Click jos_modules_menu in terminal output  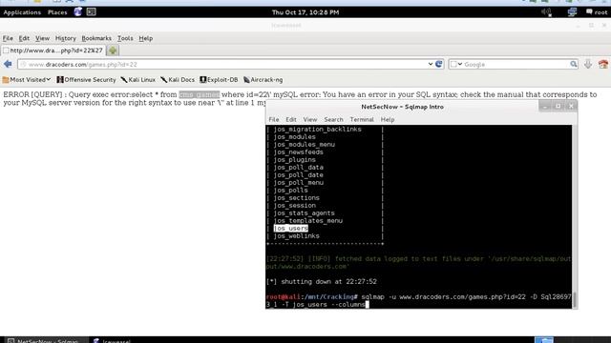point(304,144)
